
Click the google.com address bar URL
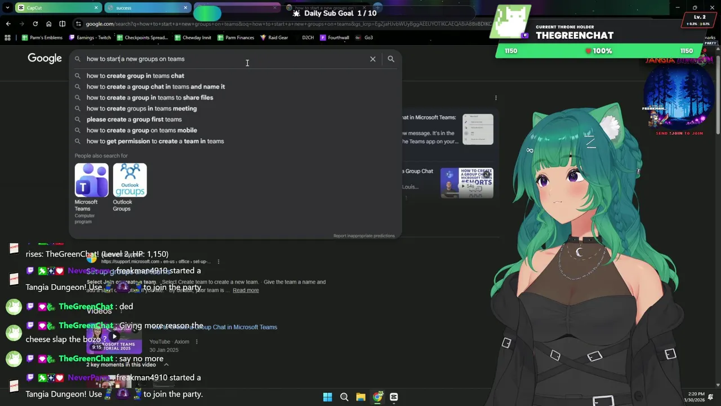[x=287, y=24]
